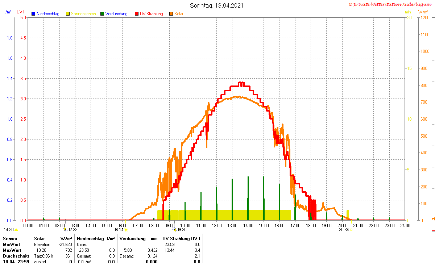Click the Solar column header in table
Screen dimensions: 435x263
pos(40,239)
